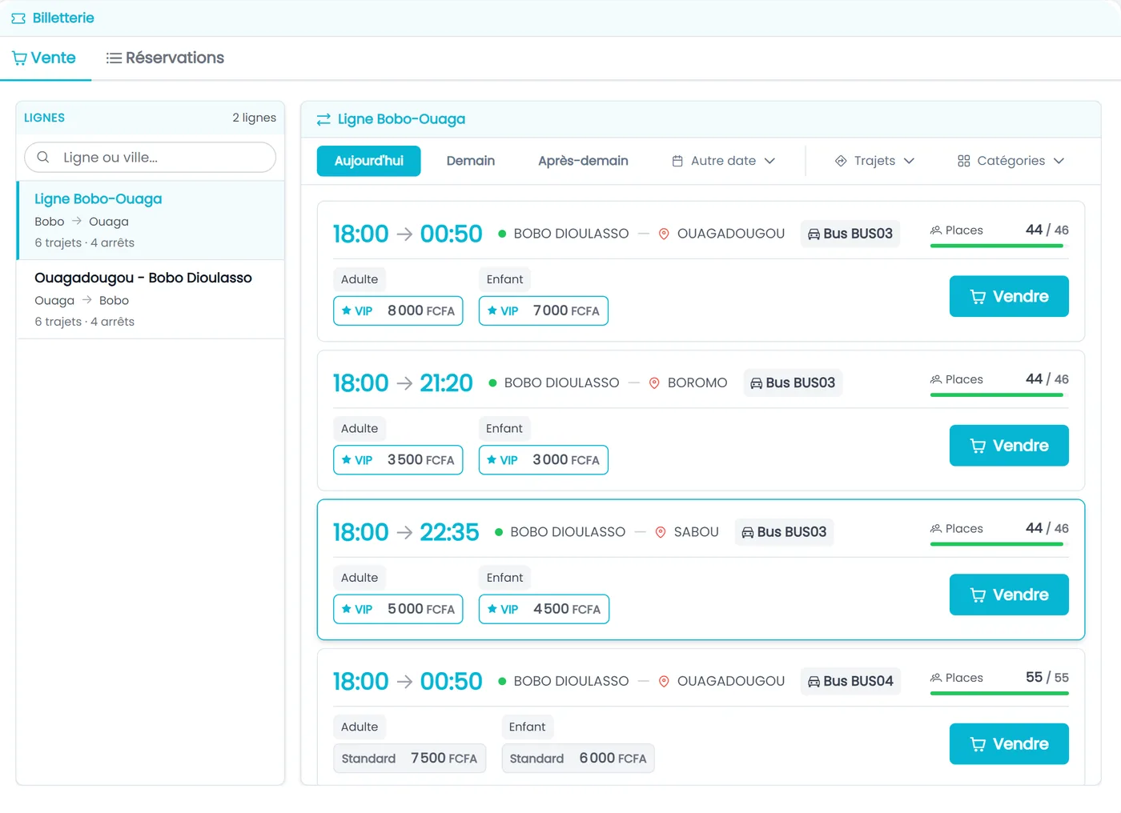
Task: Click the places progress bar of the SABOU trip
Action: click(999, 544)
